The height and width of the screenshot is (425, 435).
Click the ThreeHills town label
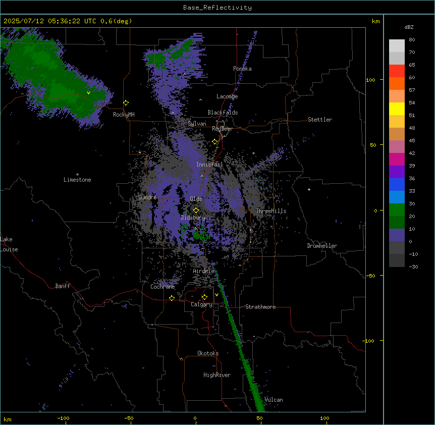271,211
